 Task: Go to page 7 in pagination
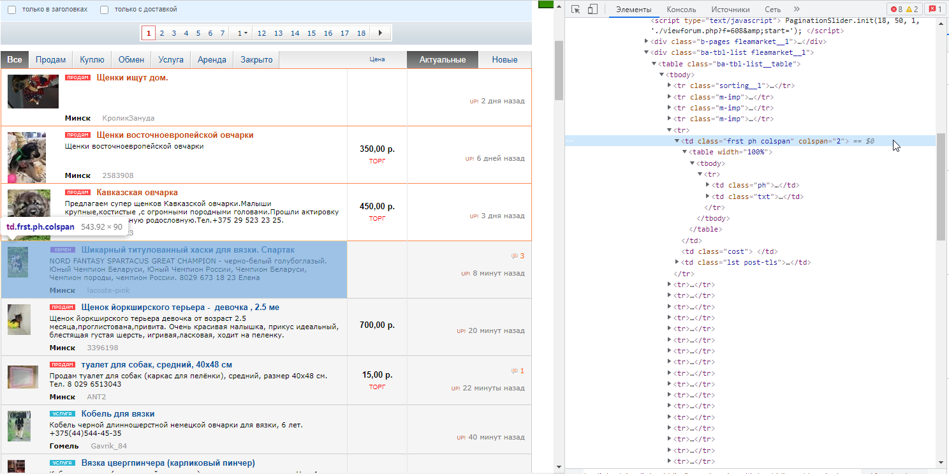point(222,33)
